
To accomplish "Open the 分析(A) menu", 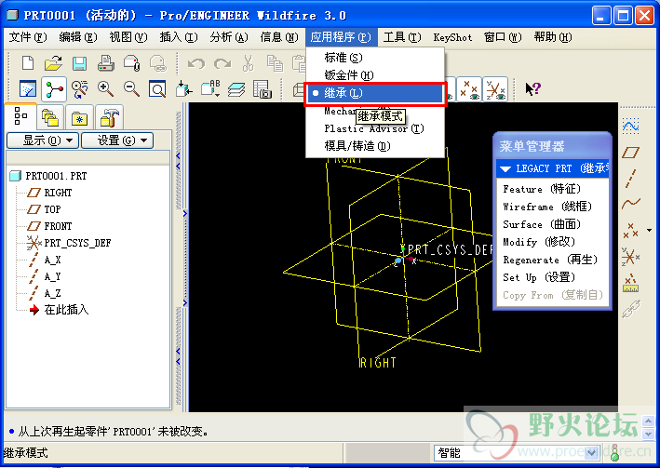I will pyautogui.click(x=229, y=37).
